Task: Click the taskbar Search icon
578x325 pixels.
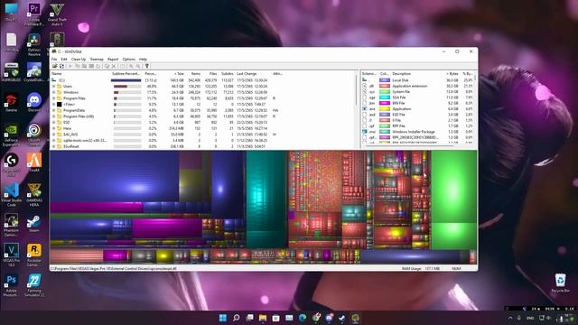Action: point(237,318)
